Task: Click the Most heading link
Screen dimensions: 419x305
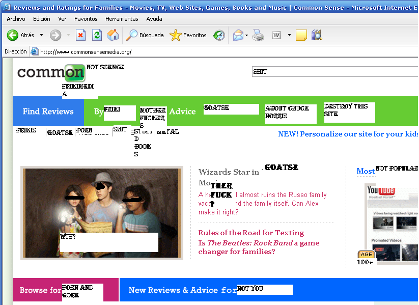Action: pyautogui.click(x=366, y=171)
